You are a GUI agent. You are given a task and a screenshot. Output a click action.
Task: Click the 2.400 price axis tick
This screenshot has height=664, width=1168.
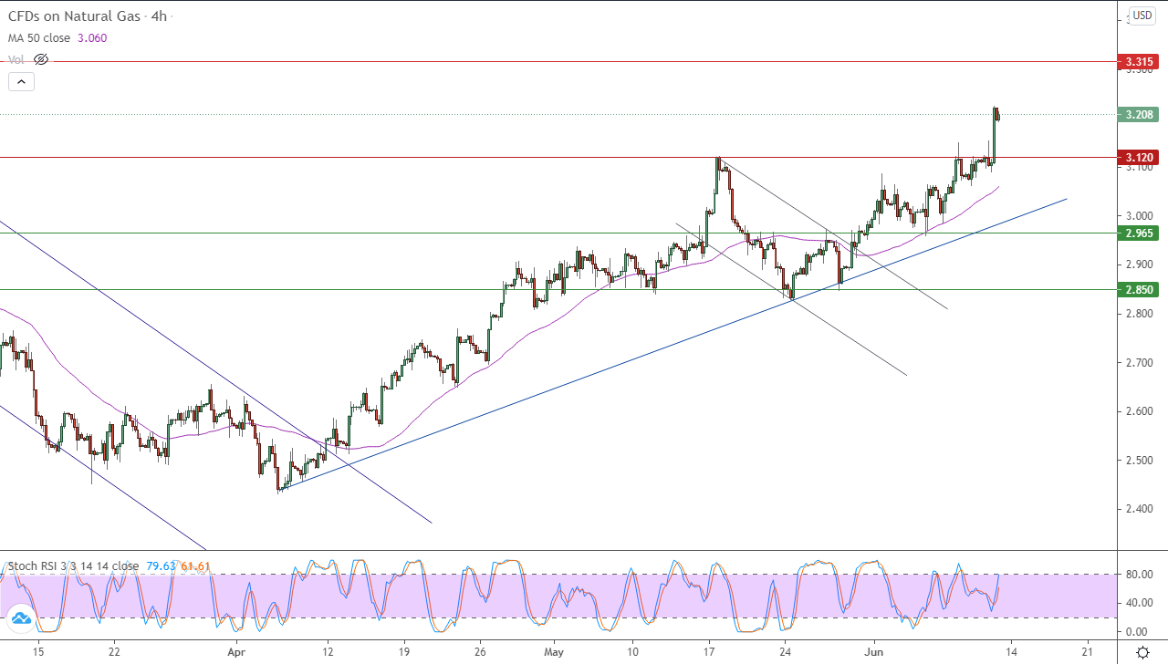coord(1140,509)
